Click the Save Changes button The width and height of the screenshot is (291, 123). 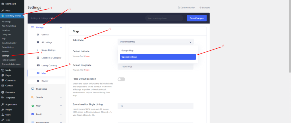point(197,18)
